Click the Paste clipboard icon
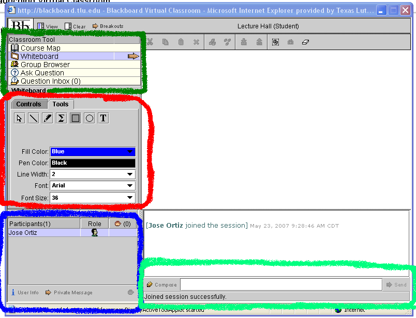This screenshot has width=416, height=318. pos(181,42)
